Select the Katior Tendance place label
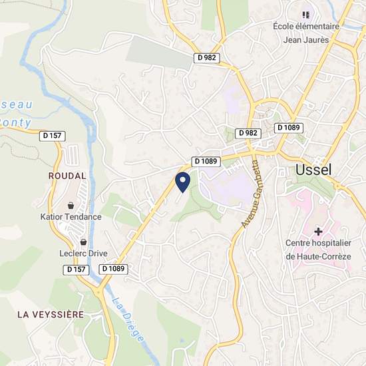Viewport: 366px width, 366px height. pos(71,217)
